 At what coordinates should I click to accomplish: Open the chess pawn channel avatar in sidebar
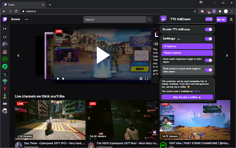pyautogui.click(x=5, y=96)
